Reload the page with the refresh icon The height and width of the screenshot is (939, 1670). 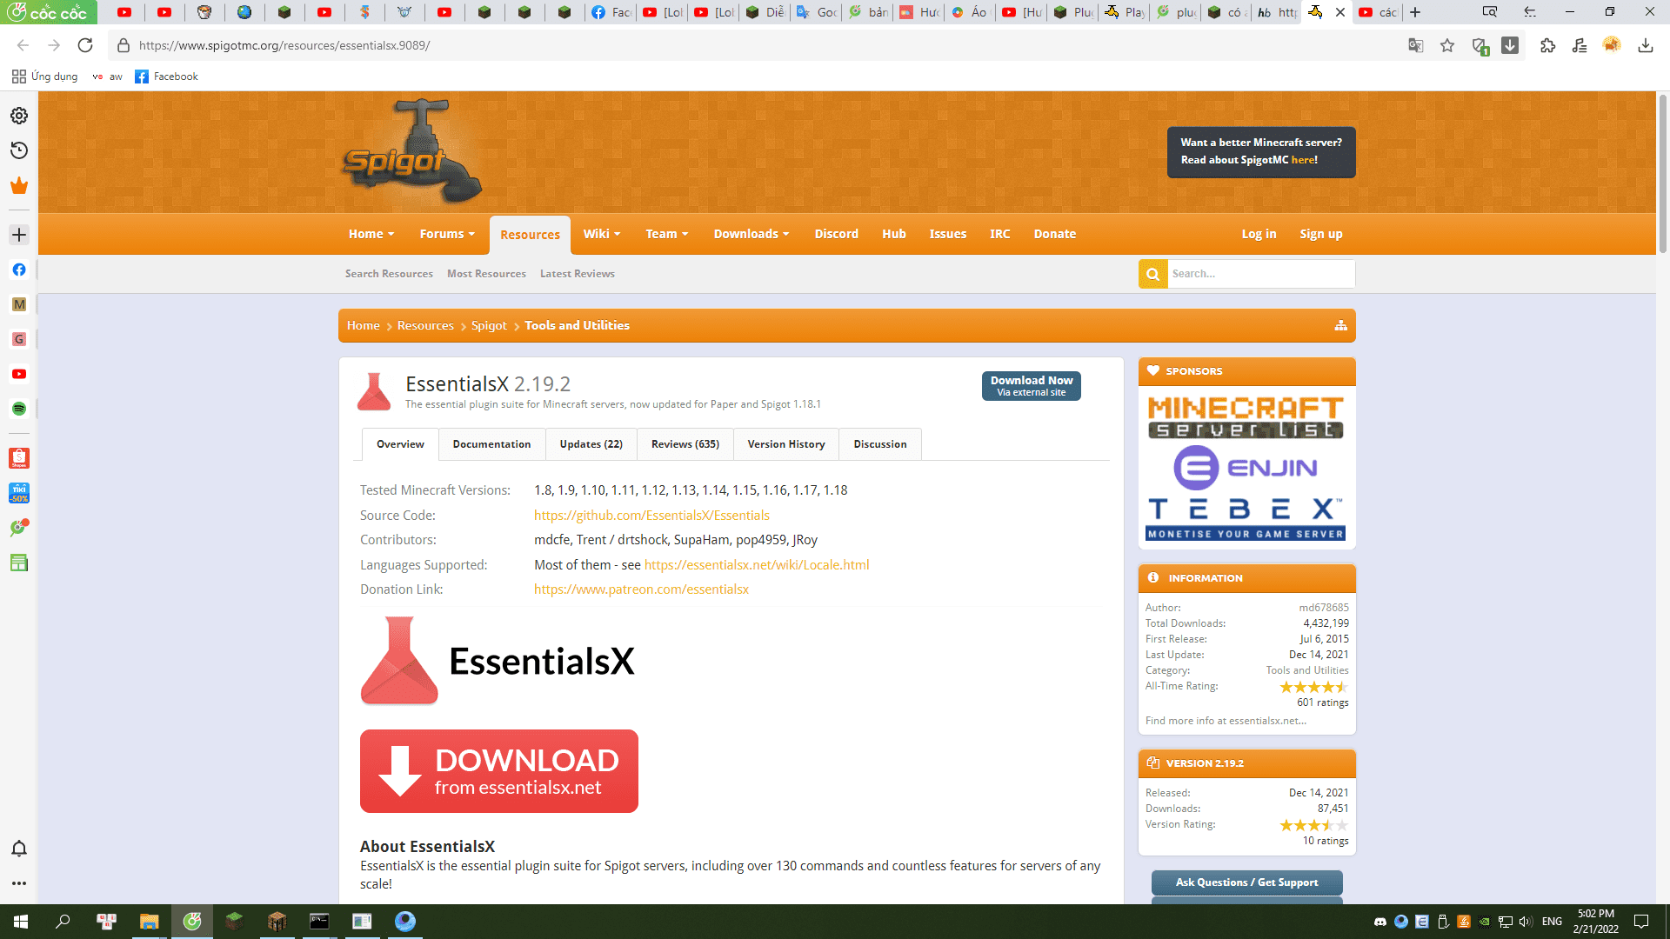point(85,45)
